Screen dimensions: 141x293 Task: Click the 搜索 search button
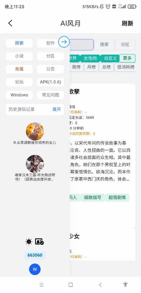(104, 45)
